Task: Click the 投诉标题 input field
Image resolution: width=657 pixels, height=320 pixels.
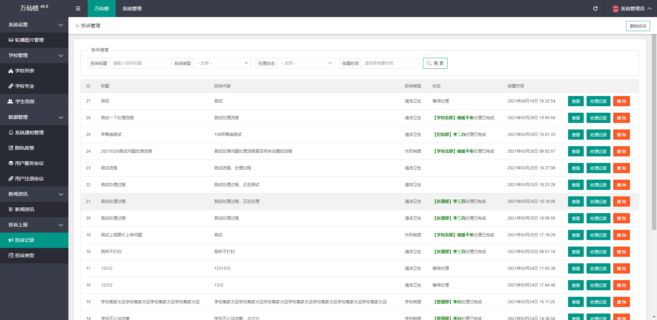Action: pos(139,63)
